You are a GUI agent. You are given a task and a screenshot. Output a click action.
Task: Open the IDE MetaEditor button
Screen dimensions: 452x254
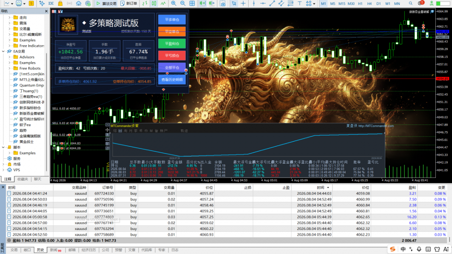click(x=51, y=3)
